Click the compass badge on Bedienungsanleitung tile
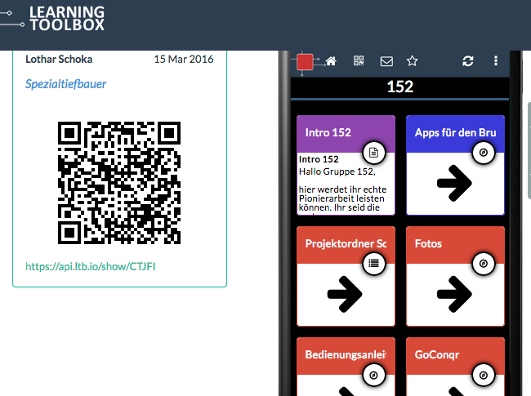This screenshot has height=396, width=531. pos(374,375)
